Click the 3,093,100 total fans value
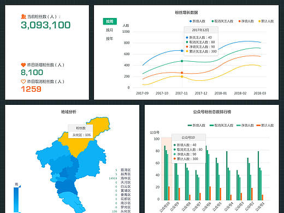Image resolution: width=284 pixels, height=213 pixels. [46, 25]
